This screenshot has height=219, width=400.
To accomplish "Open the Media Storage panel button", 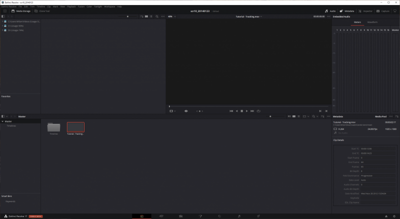I will point(20,11).
